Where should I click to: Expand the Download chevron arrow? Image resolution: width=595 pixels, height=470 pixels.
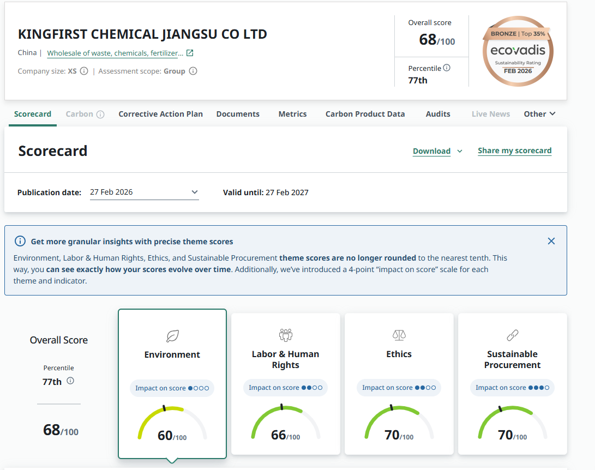460,151
